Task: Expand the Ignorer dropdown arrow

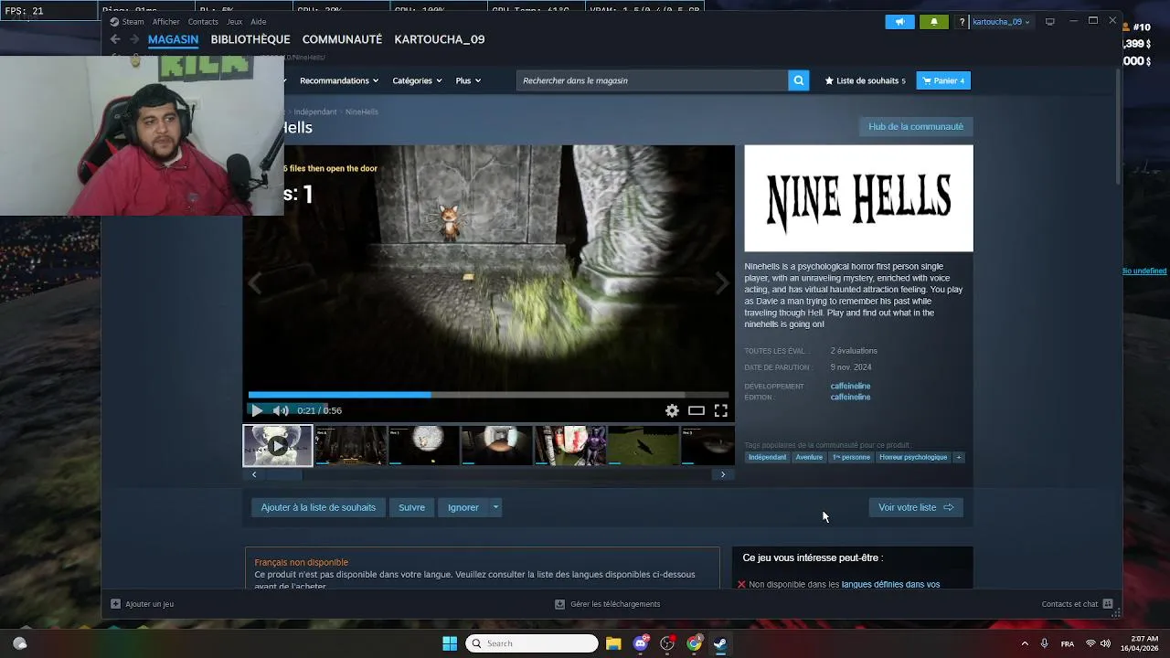Action: [x=495, y=507]
